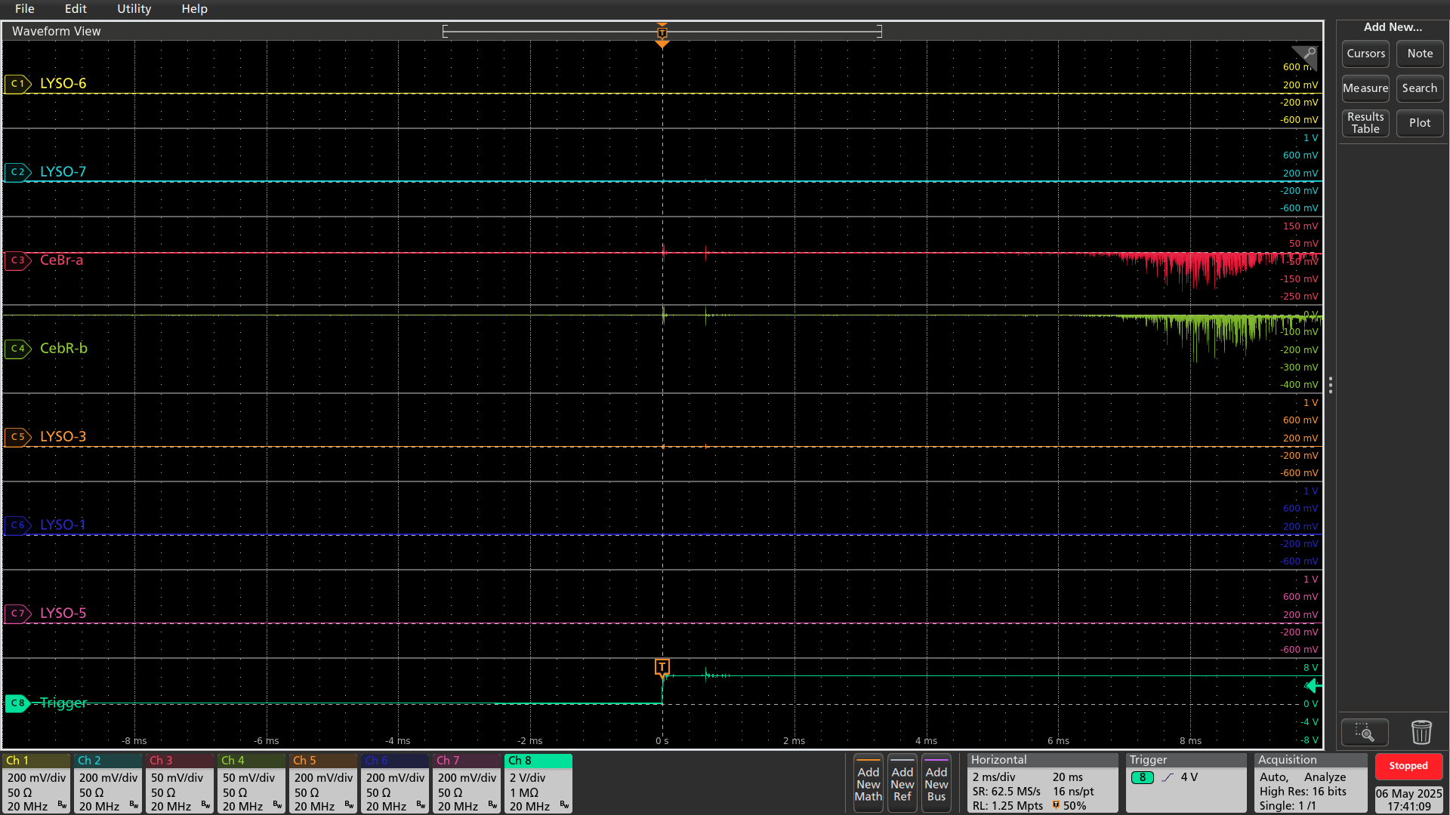Toggle the Stopped run/stop button

(x=1408, y=766)
